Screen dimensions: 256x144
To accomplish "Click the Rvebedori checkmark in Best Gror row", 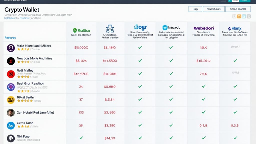I will (204, 86).
